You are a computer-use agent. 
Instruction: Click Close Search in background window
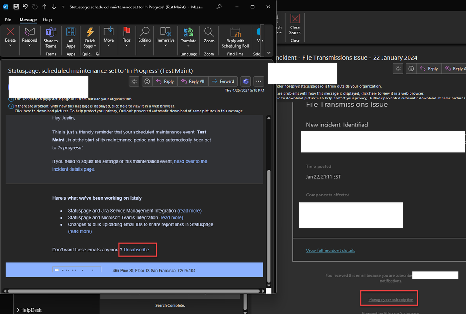point(295,24)
